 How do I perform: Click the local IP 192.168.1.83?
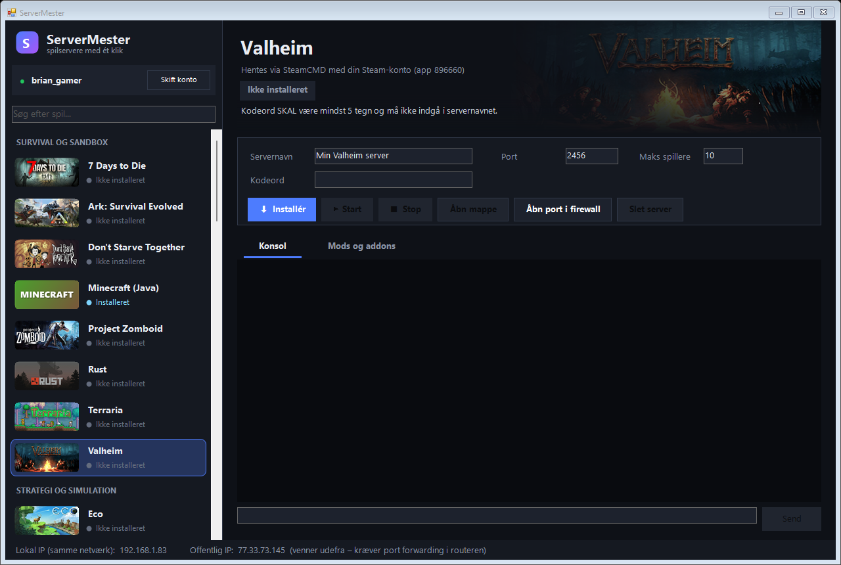143,551
